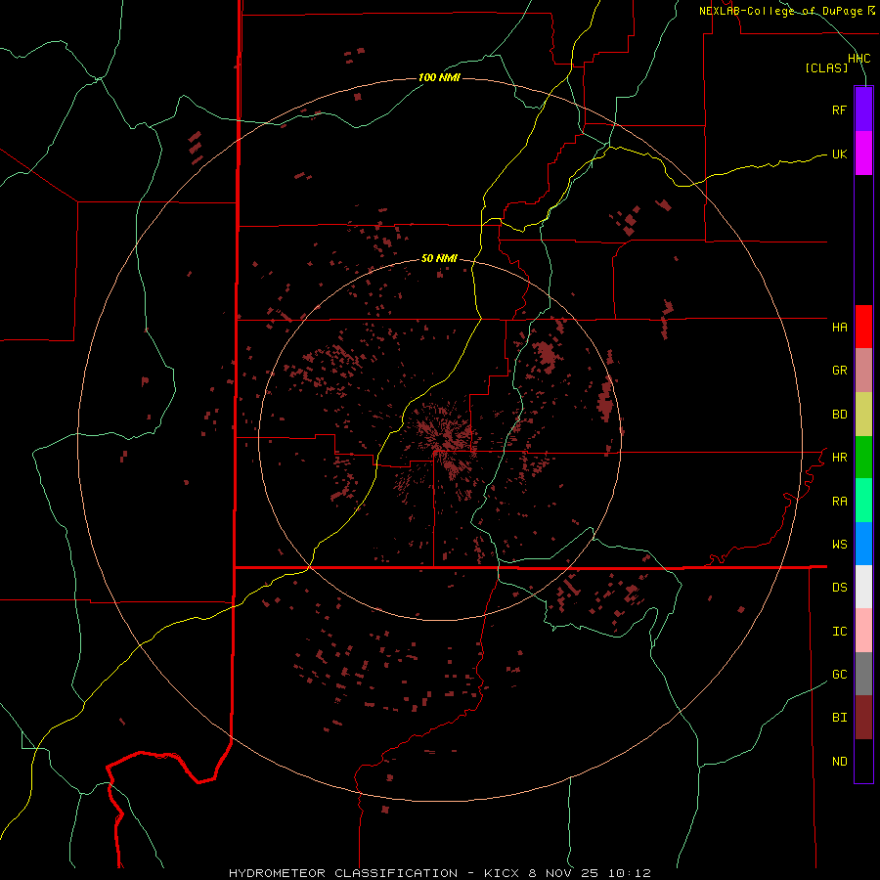This screenshot has height=880, width=880.
Task: Click the 100 NMI range ring label
Action: pos(439,77)
